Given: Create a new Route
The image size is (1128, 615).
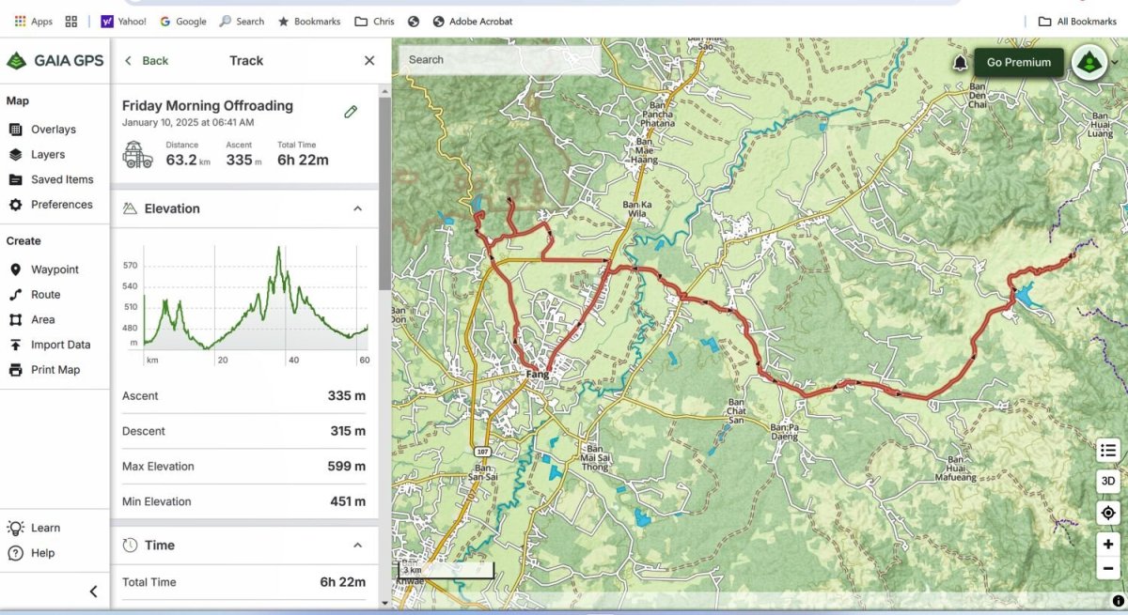Looking at the screenshot, I should (x=45, y=295).
